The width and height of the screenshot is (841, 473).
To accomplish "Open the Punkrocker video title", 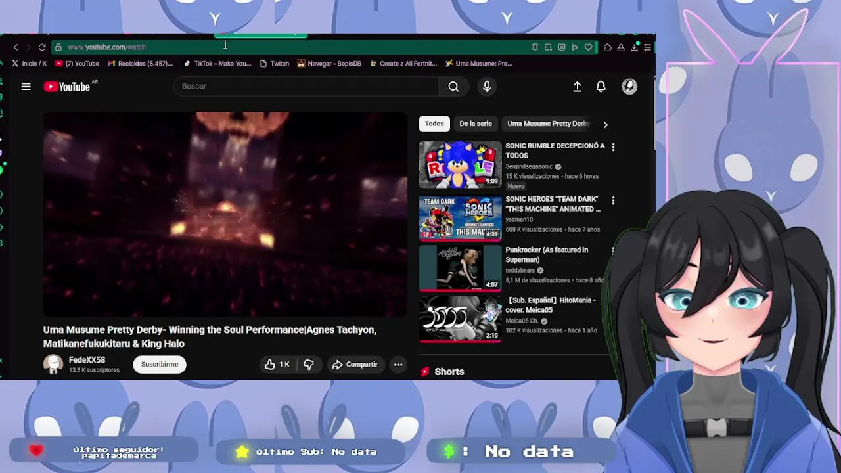I will coord(547,255).
